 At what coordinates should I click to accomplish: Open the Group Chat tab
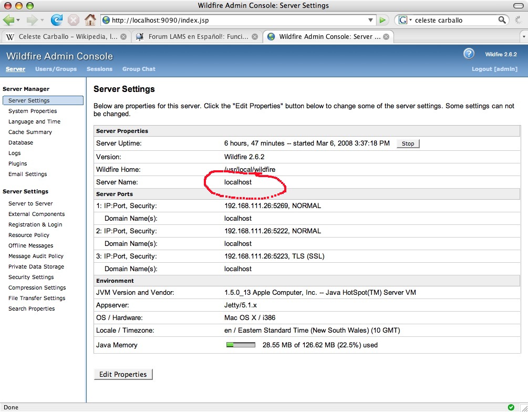(139, 69)
